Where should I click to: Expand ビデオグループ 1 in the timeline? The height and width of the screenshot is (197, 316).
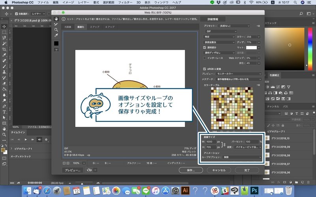pos(11,149)
